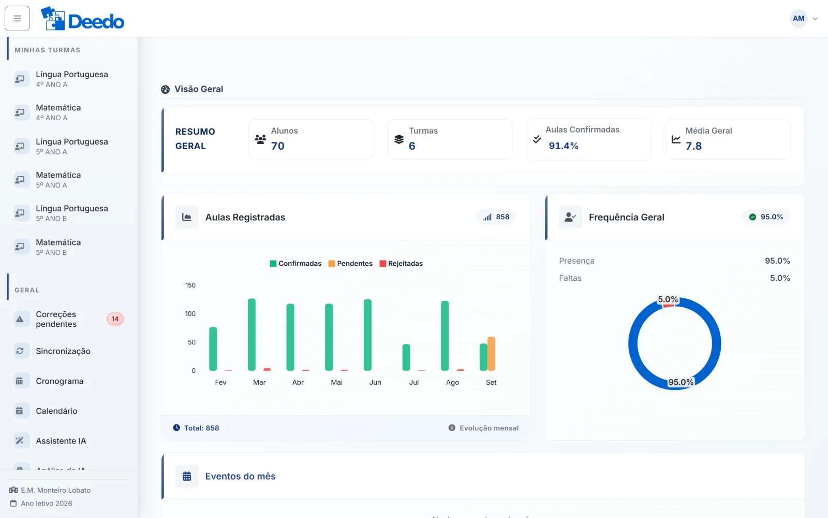Click the Deedo logo
The width and height of the screenshot is (828, 518).
(82, 19)
